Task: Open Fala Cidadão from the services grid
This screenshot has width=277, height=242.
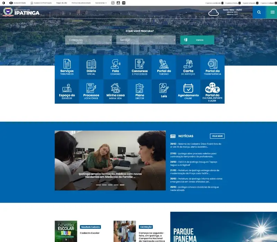Action: (x=115, y=66)
